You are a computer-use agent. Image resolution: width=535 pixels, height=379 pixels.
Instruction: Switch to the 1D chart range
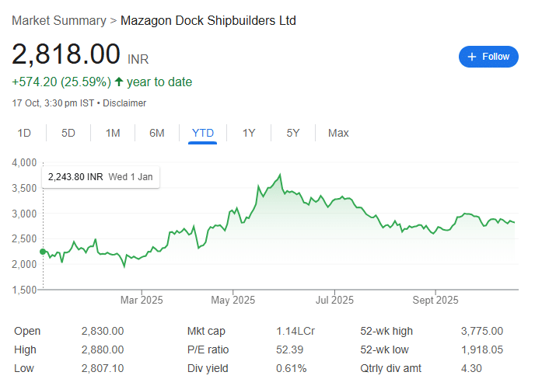click(x=24, y=133)
